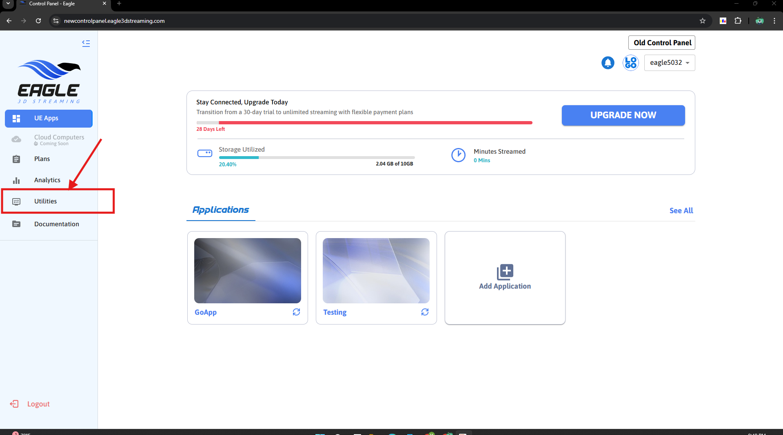This screenshot has width=783, height=435.
Task: Bookmark this page with the star icon
Action: point(702,21)
